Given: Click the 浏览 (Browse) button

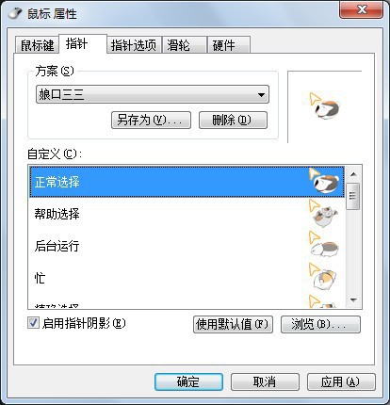Looking at the screenshot, I should tap(320, 324).
